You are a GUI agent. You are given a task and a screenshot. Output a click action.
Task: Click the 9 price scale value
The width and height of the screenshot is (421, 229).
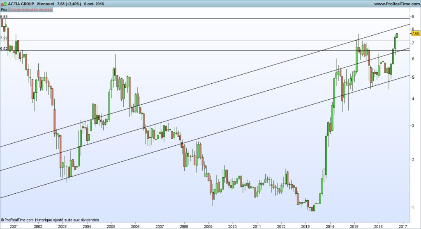[x=413, y=17]
